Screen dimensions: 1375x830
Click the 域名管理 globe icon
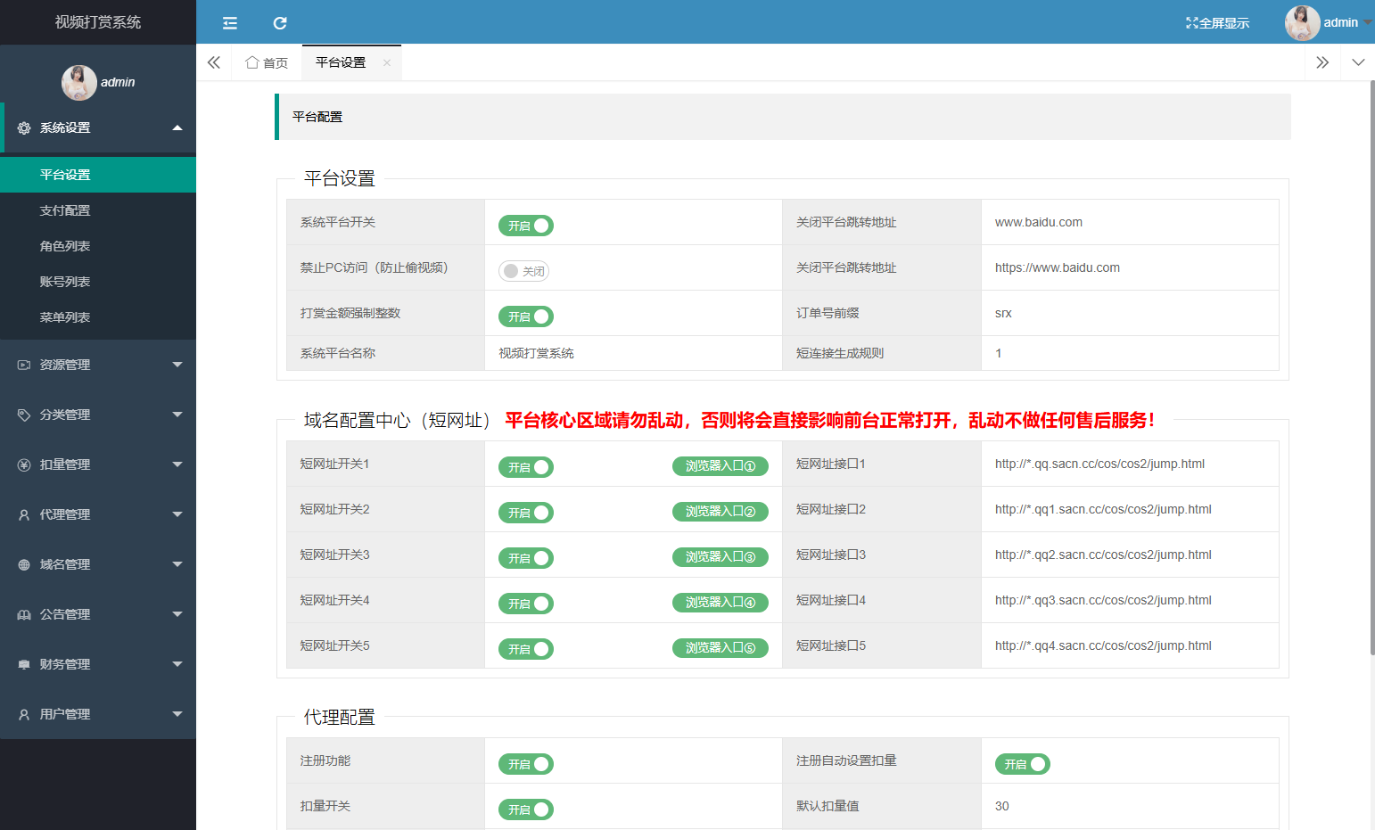pos(24,564)
